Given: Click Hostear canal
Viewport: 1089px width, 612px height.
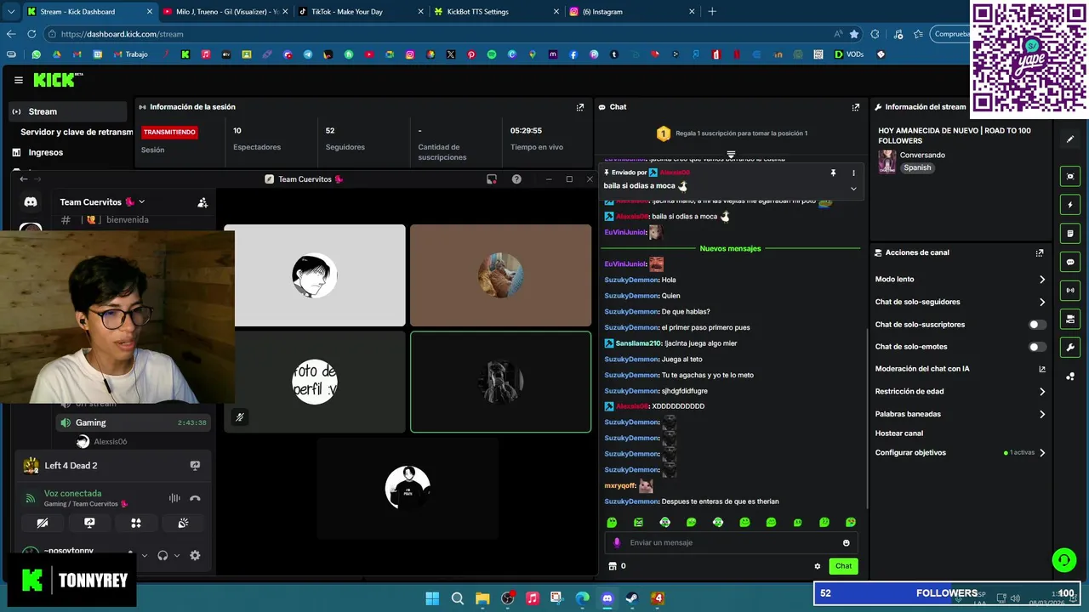Looking at the screenshot, I should [898, 433].
